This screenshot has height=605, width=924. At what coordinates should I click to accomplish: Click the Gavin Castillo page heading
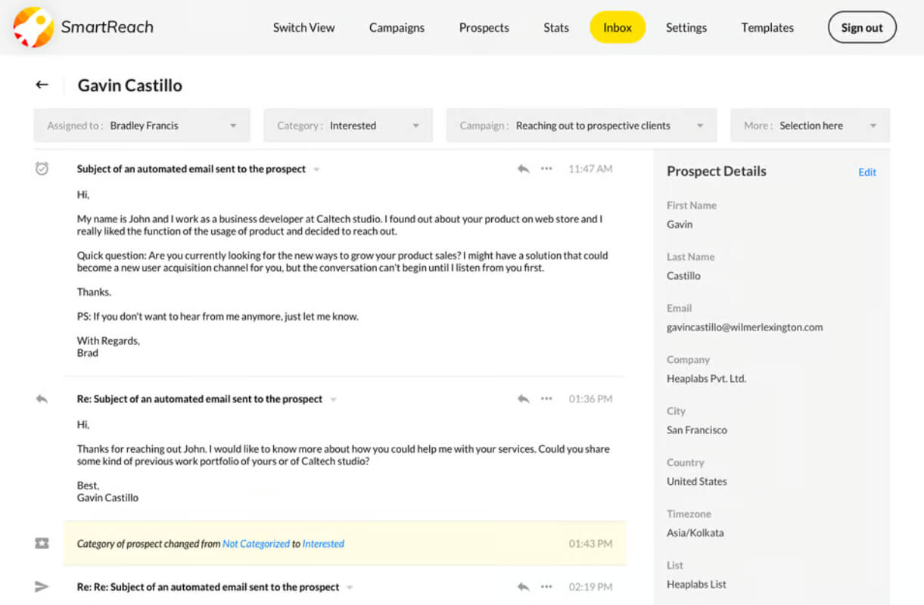130,85
